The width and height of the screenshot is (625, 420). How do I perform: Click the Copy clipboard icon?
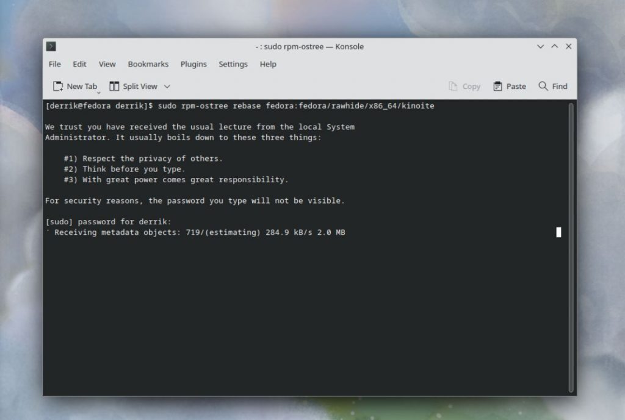(x=455, y=86)
